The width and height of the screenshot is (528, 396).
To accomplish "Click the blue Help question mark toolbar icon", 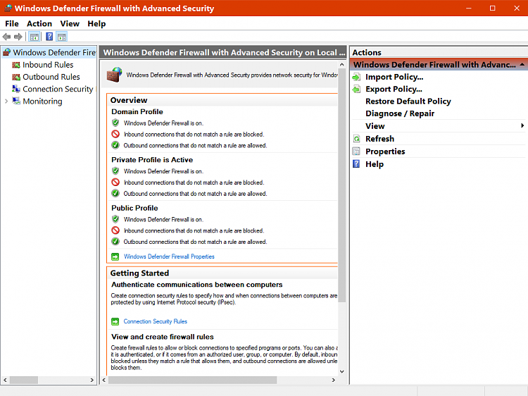I will tap(49, 37).
